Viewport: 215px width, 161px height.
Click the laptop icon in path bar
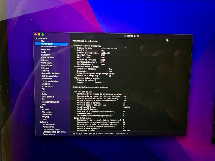point(74,134)
